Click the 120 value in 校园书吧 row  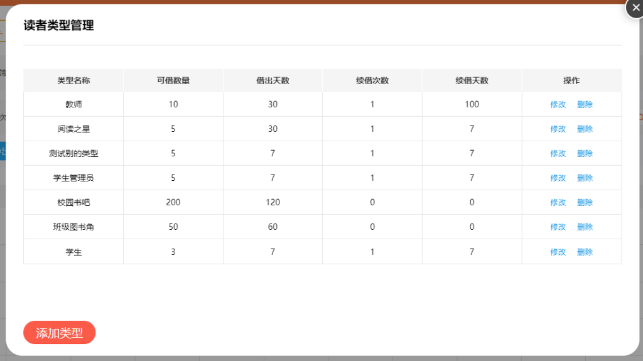click(273, 202)
